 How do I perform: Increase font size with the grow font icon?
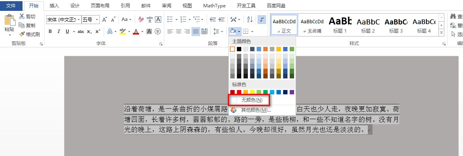104,19
